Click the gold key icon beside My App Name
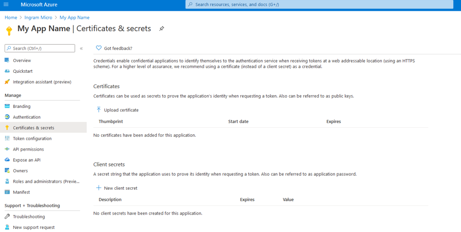 (9, 31)
